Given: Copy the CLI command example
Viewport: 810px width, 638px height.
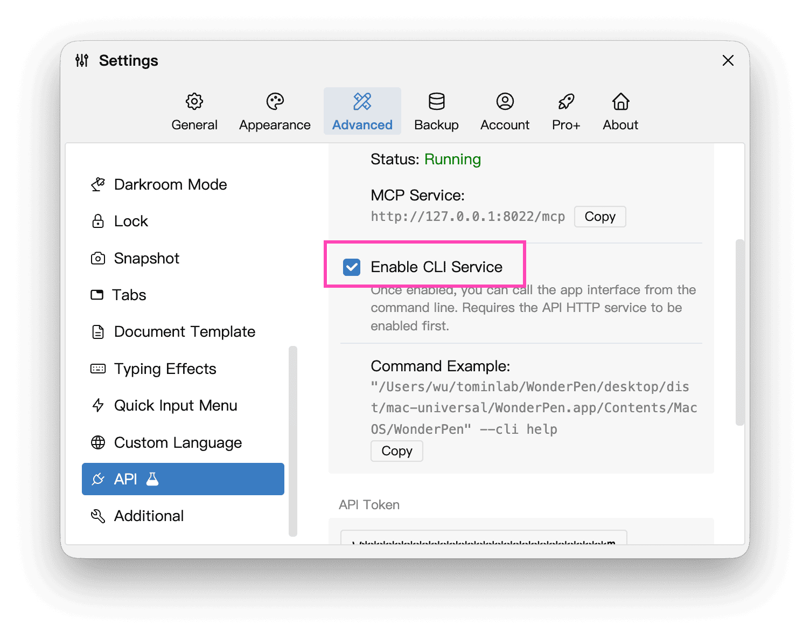Looking at the screenshot, I should [397, 451].
